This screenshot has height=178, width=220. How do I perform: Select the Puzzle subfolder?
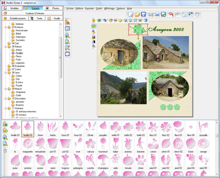coord(19,85)
